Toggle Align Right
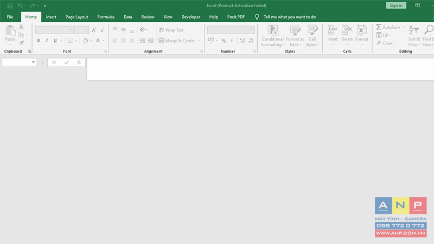This screenshot has height=244, width=434. pos(131,41)
